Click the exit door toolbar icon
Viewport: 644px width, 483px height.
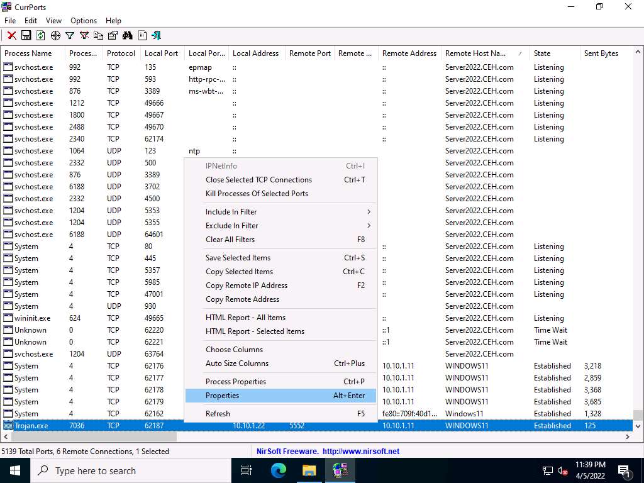[x=157, y=36]
